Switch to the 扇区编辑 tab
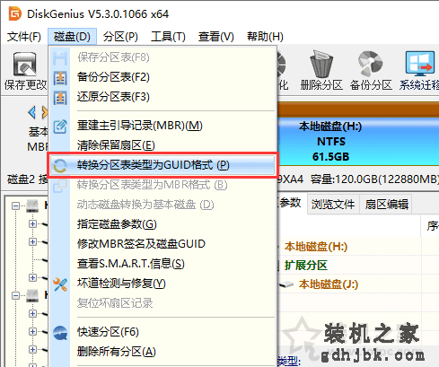This screenshot has width=439, height=367. pyautogui.click(x=386, y=205)
